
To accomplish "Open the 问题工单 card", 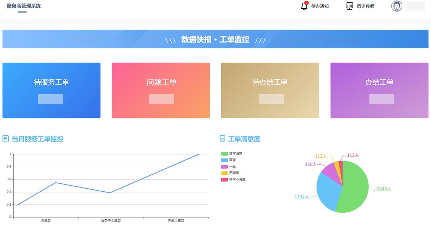I will 161,90.
